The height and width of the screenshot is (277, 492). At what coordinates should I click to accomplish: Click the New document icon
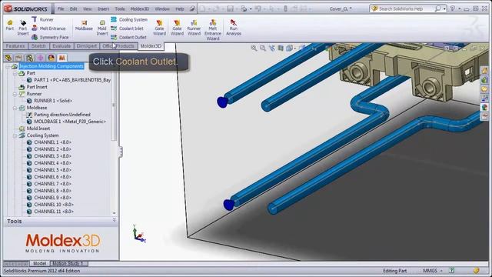coord(203,8)
